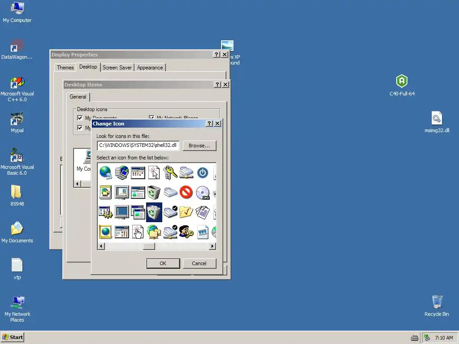
Task: Switch to the Screen Saver tab
Action: click(x=117, y=68)
